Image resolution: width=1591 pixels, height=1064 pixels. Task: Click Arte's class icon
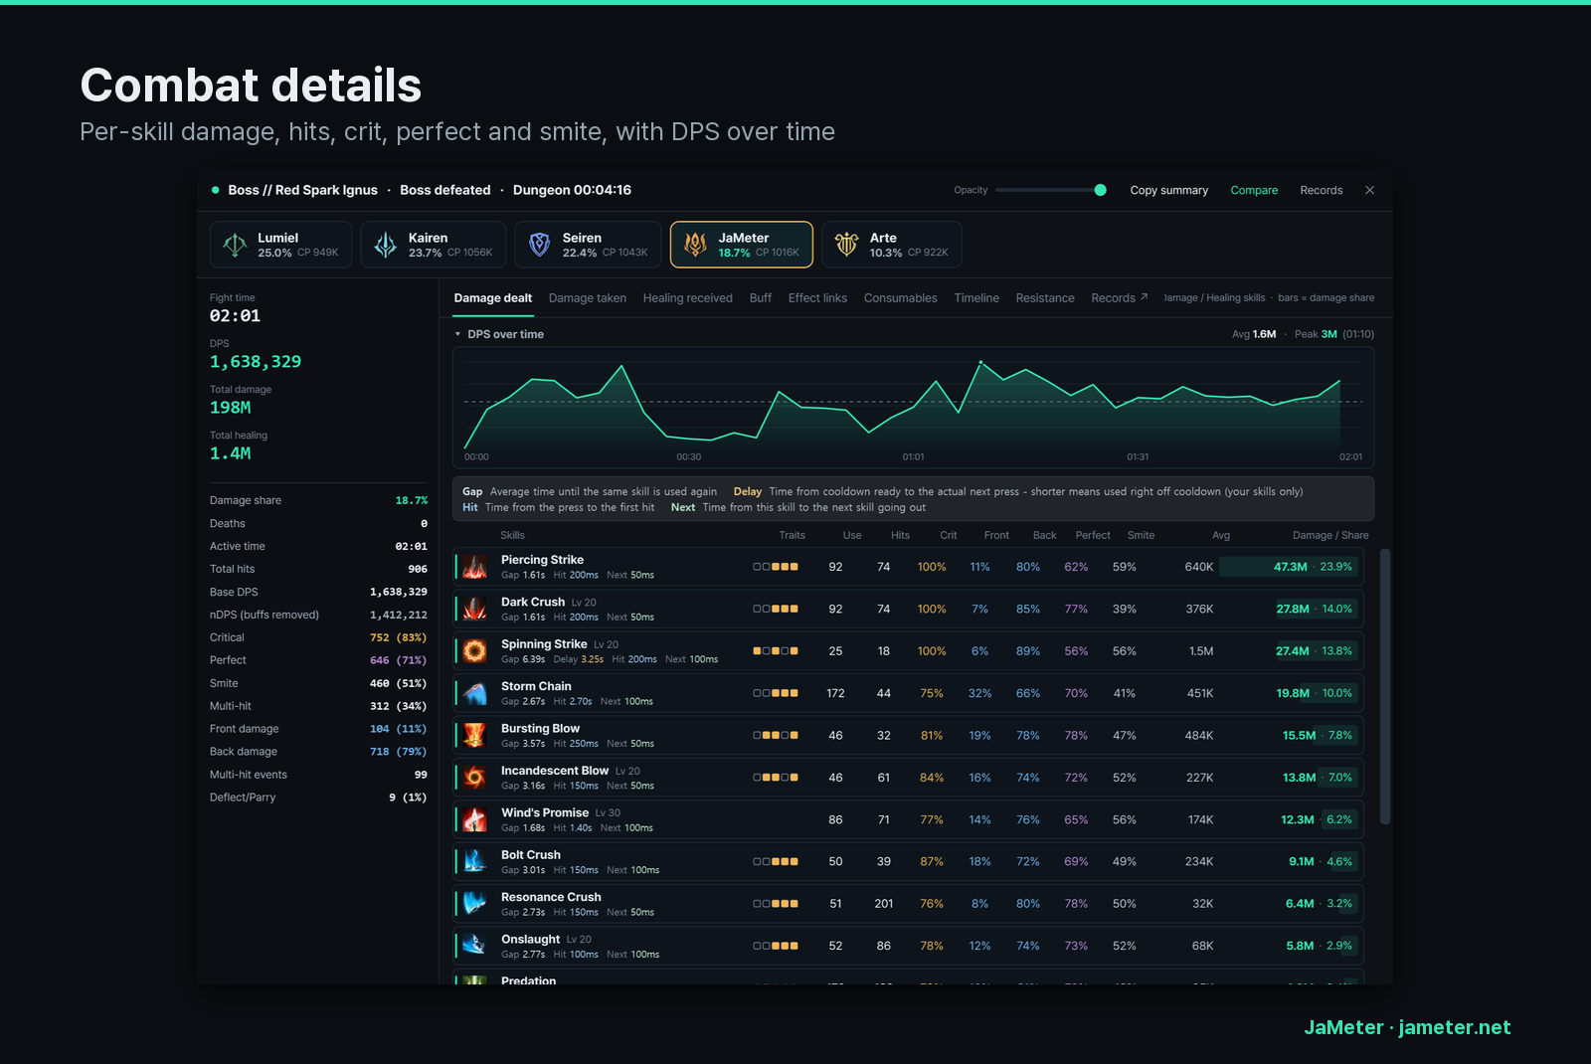click(847, 245)
